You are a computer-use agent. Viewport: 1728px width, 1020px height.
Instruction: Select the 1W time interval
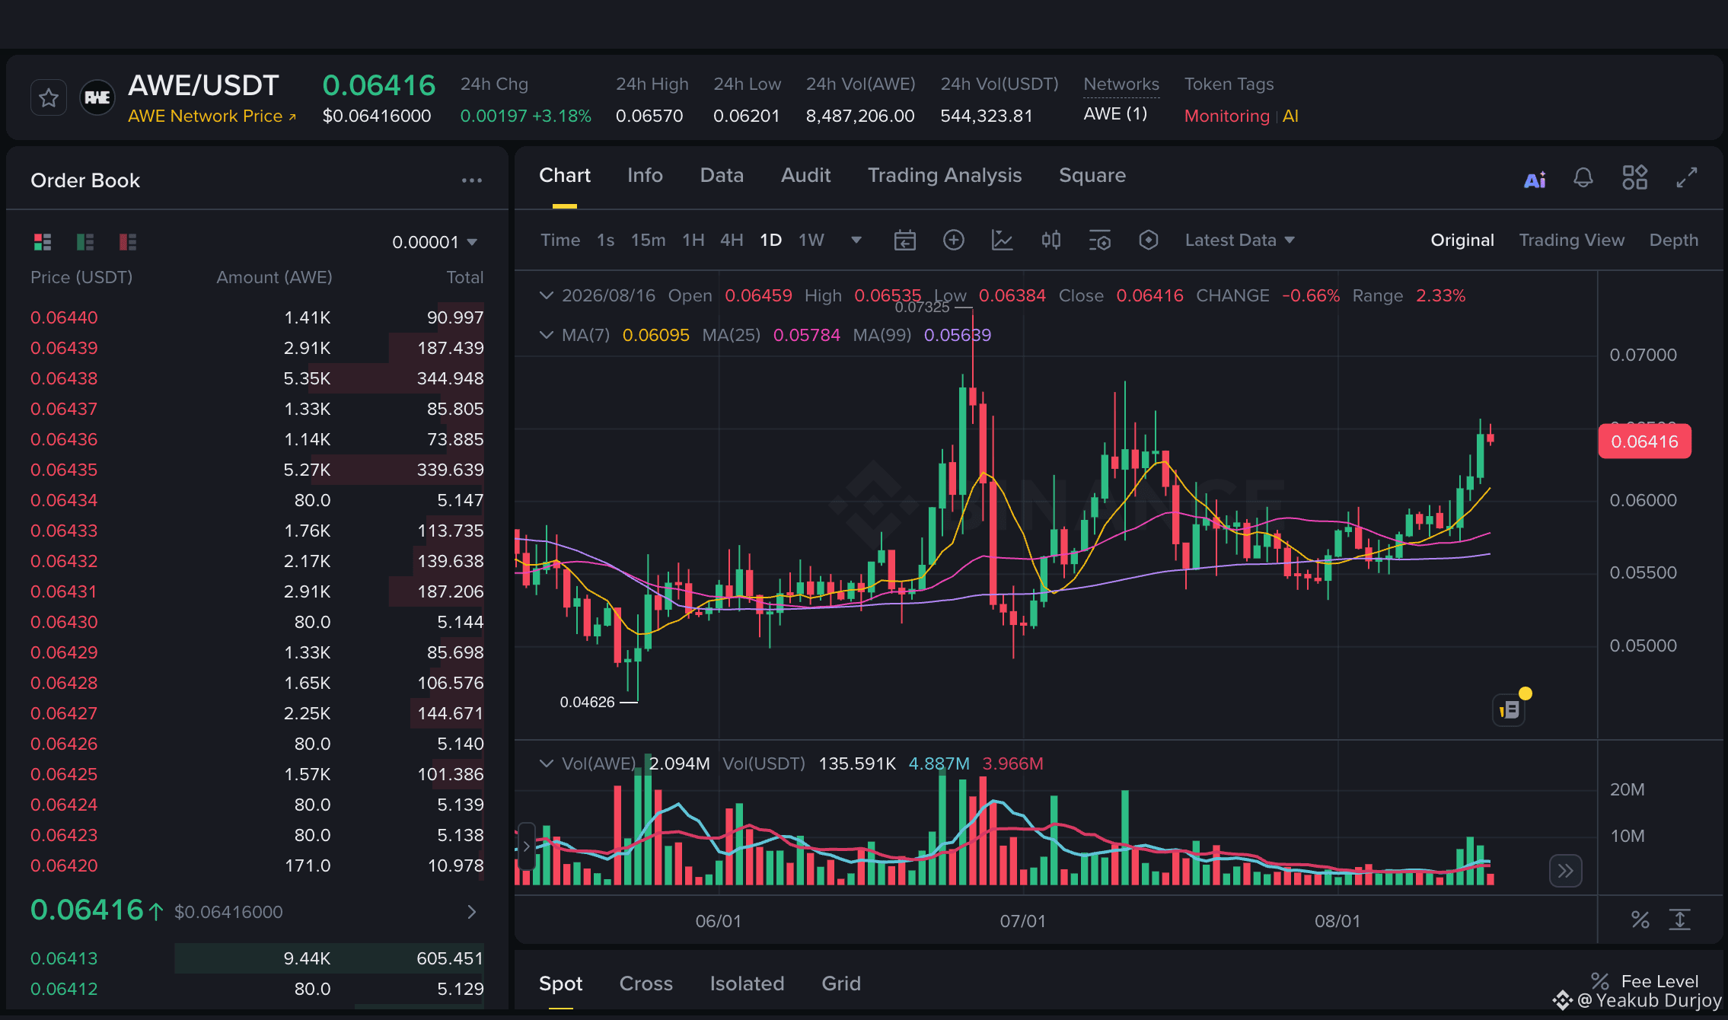tap(811, 241)
